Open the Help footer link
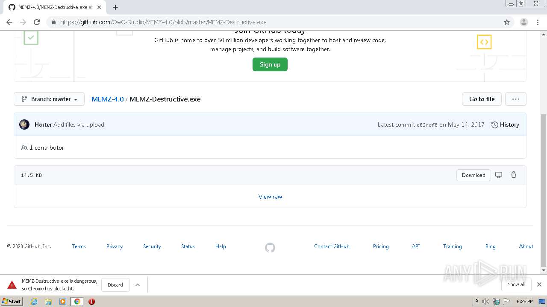This screenshot has width=547, height=307. (221, 246)
